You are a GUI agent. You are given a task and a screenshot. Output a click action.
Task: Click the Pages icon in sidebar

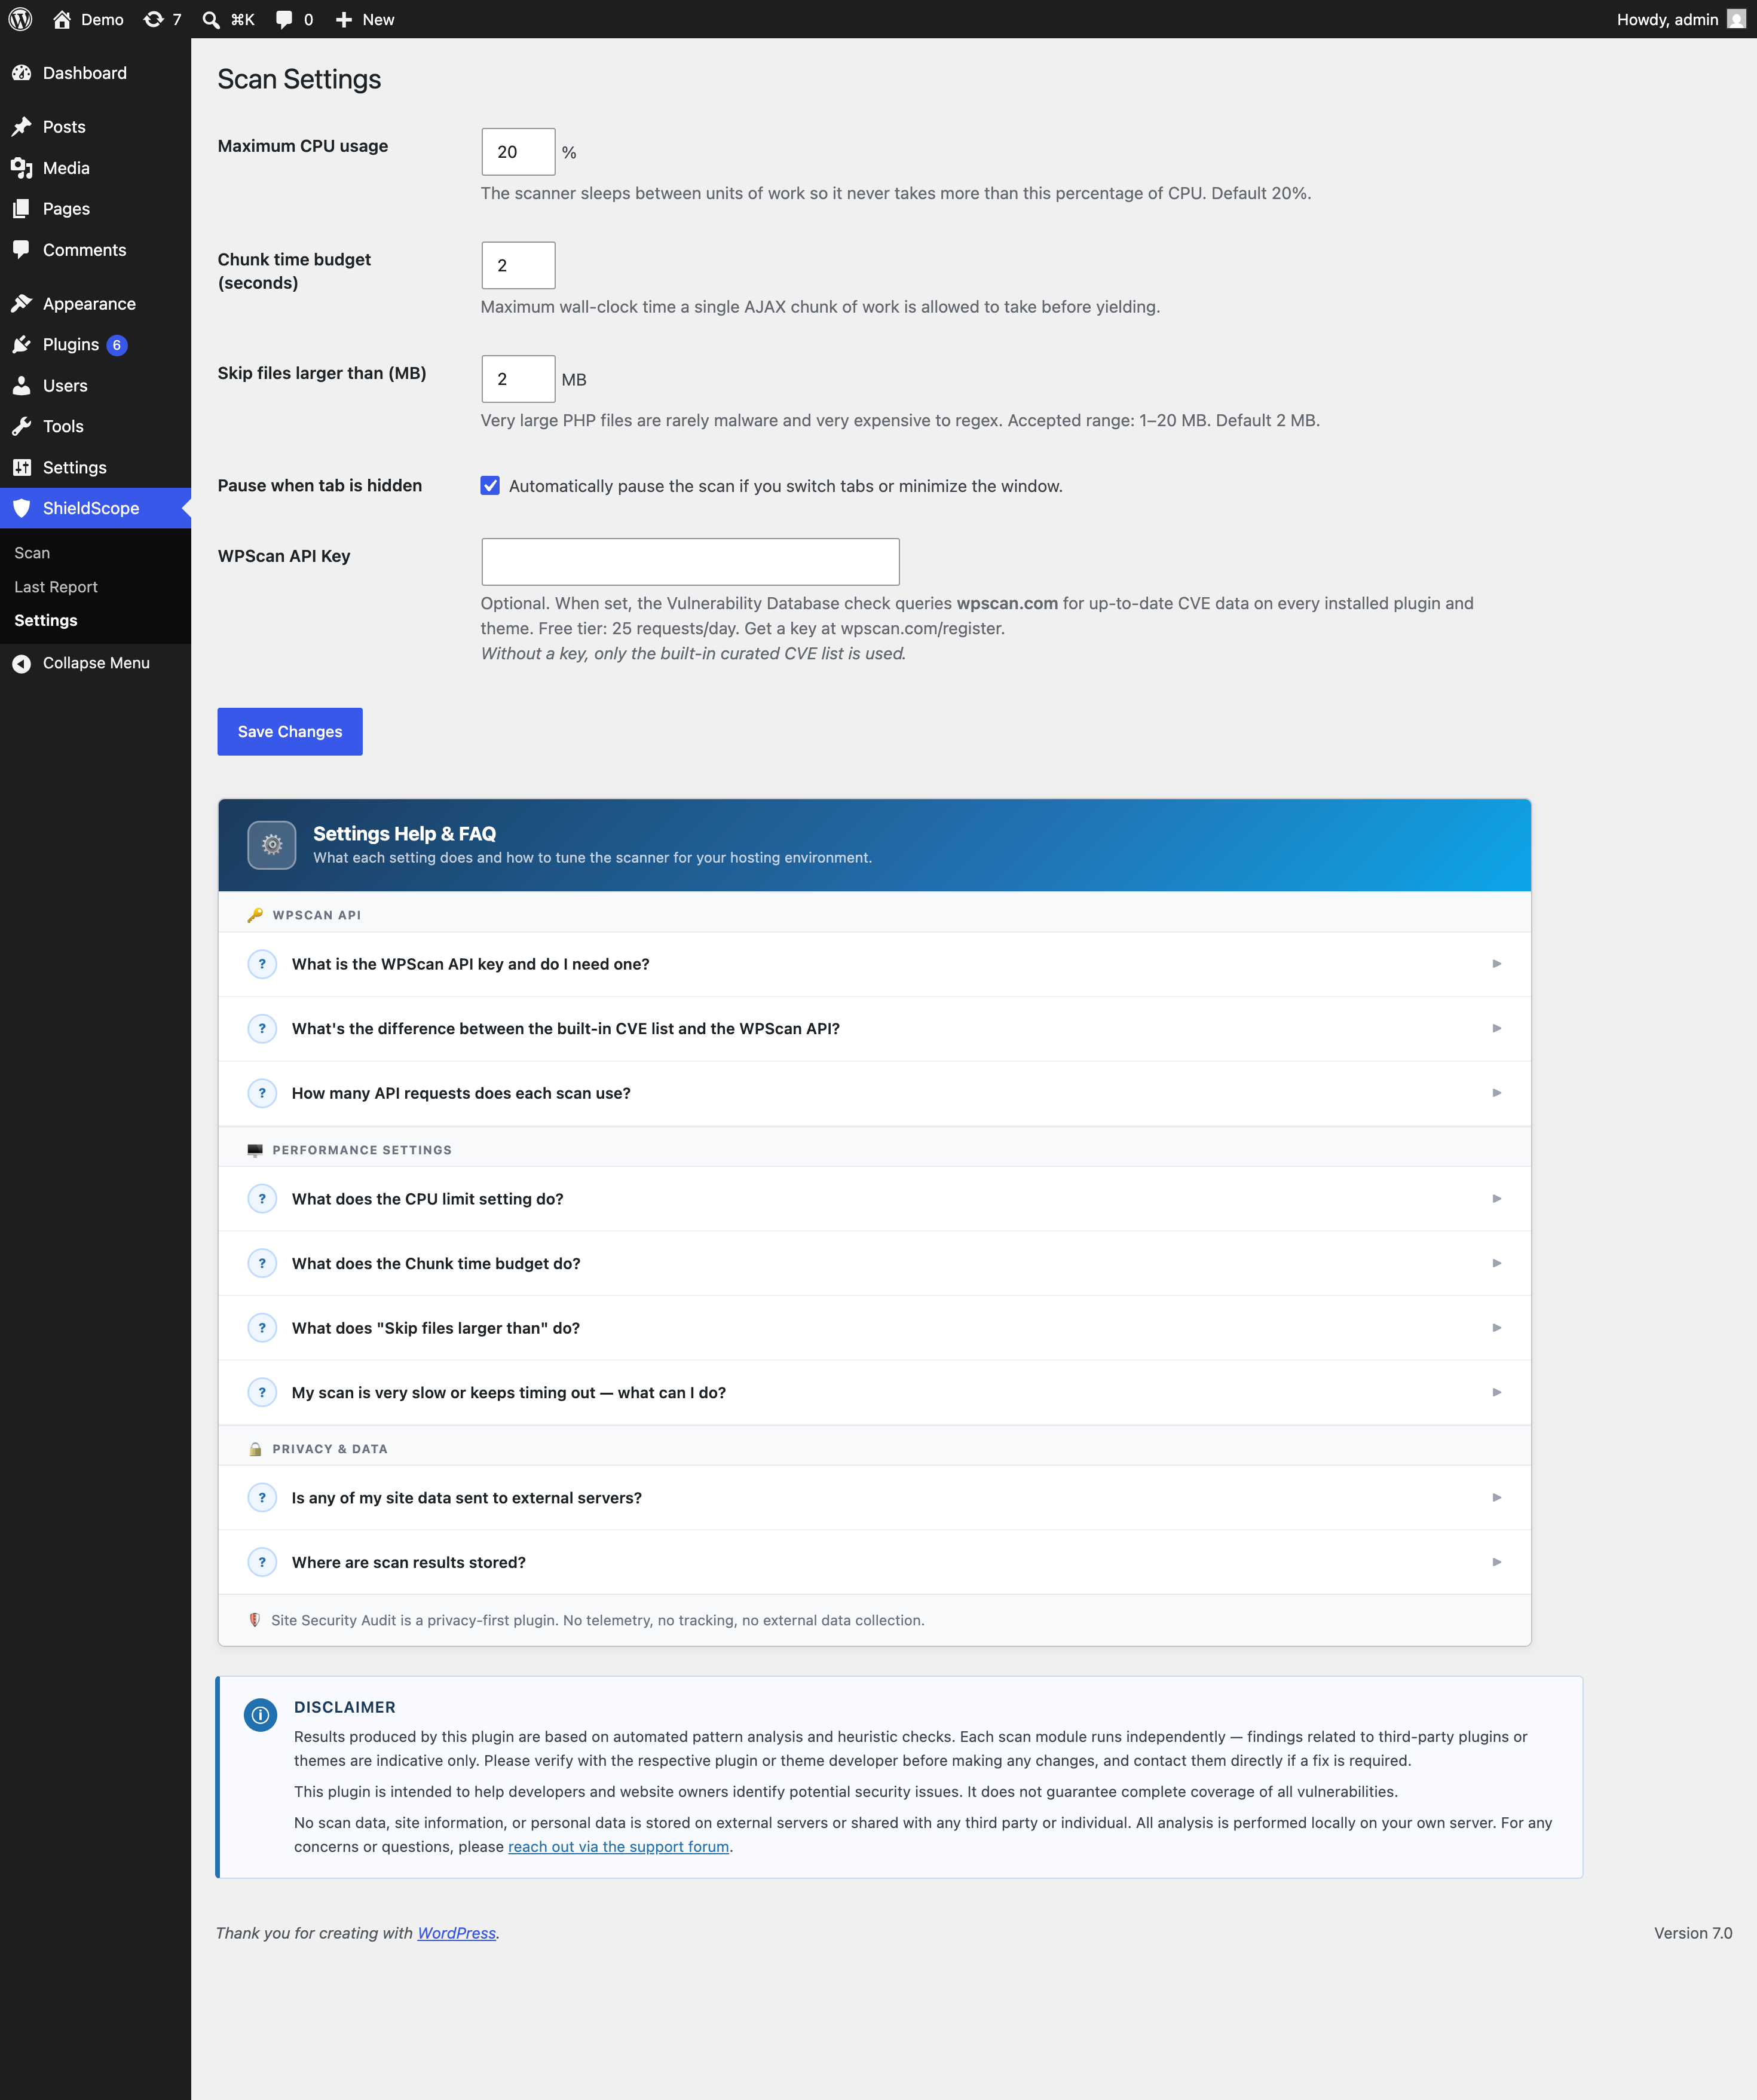(x=21, y=208)
